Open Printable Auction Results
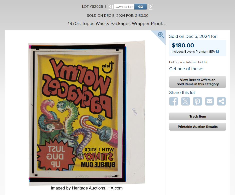The width and height of the screenshot is (235, 195). [x=197, y=127]
